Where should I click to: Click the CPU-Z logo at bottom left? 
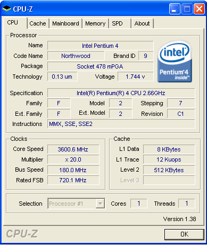(x=22, y=234)
